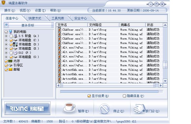Expand the 本地磁盘 (D:) tree node
Image resolution: width=191 pixels, height=124 pixels.
[x=6, y=44]
